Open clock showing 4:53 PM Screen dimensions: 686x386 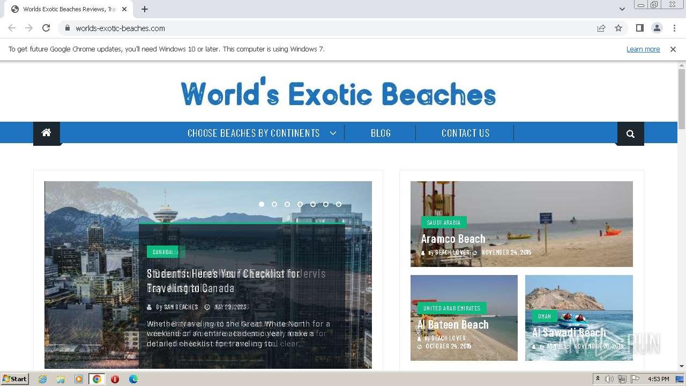658,379
